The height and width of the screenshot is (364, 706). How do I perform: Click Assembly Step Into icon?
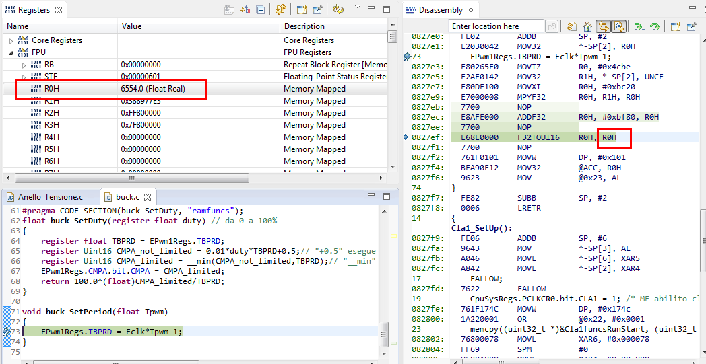coord(639,26)
